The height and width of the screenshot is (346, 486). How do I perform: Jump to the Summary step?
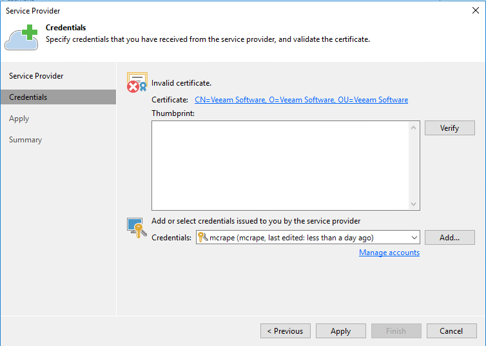26,140
